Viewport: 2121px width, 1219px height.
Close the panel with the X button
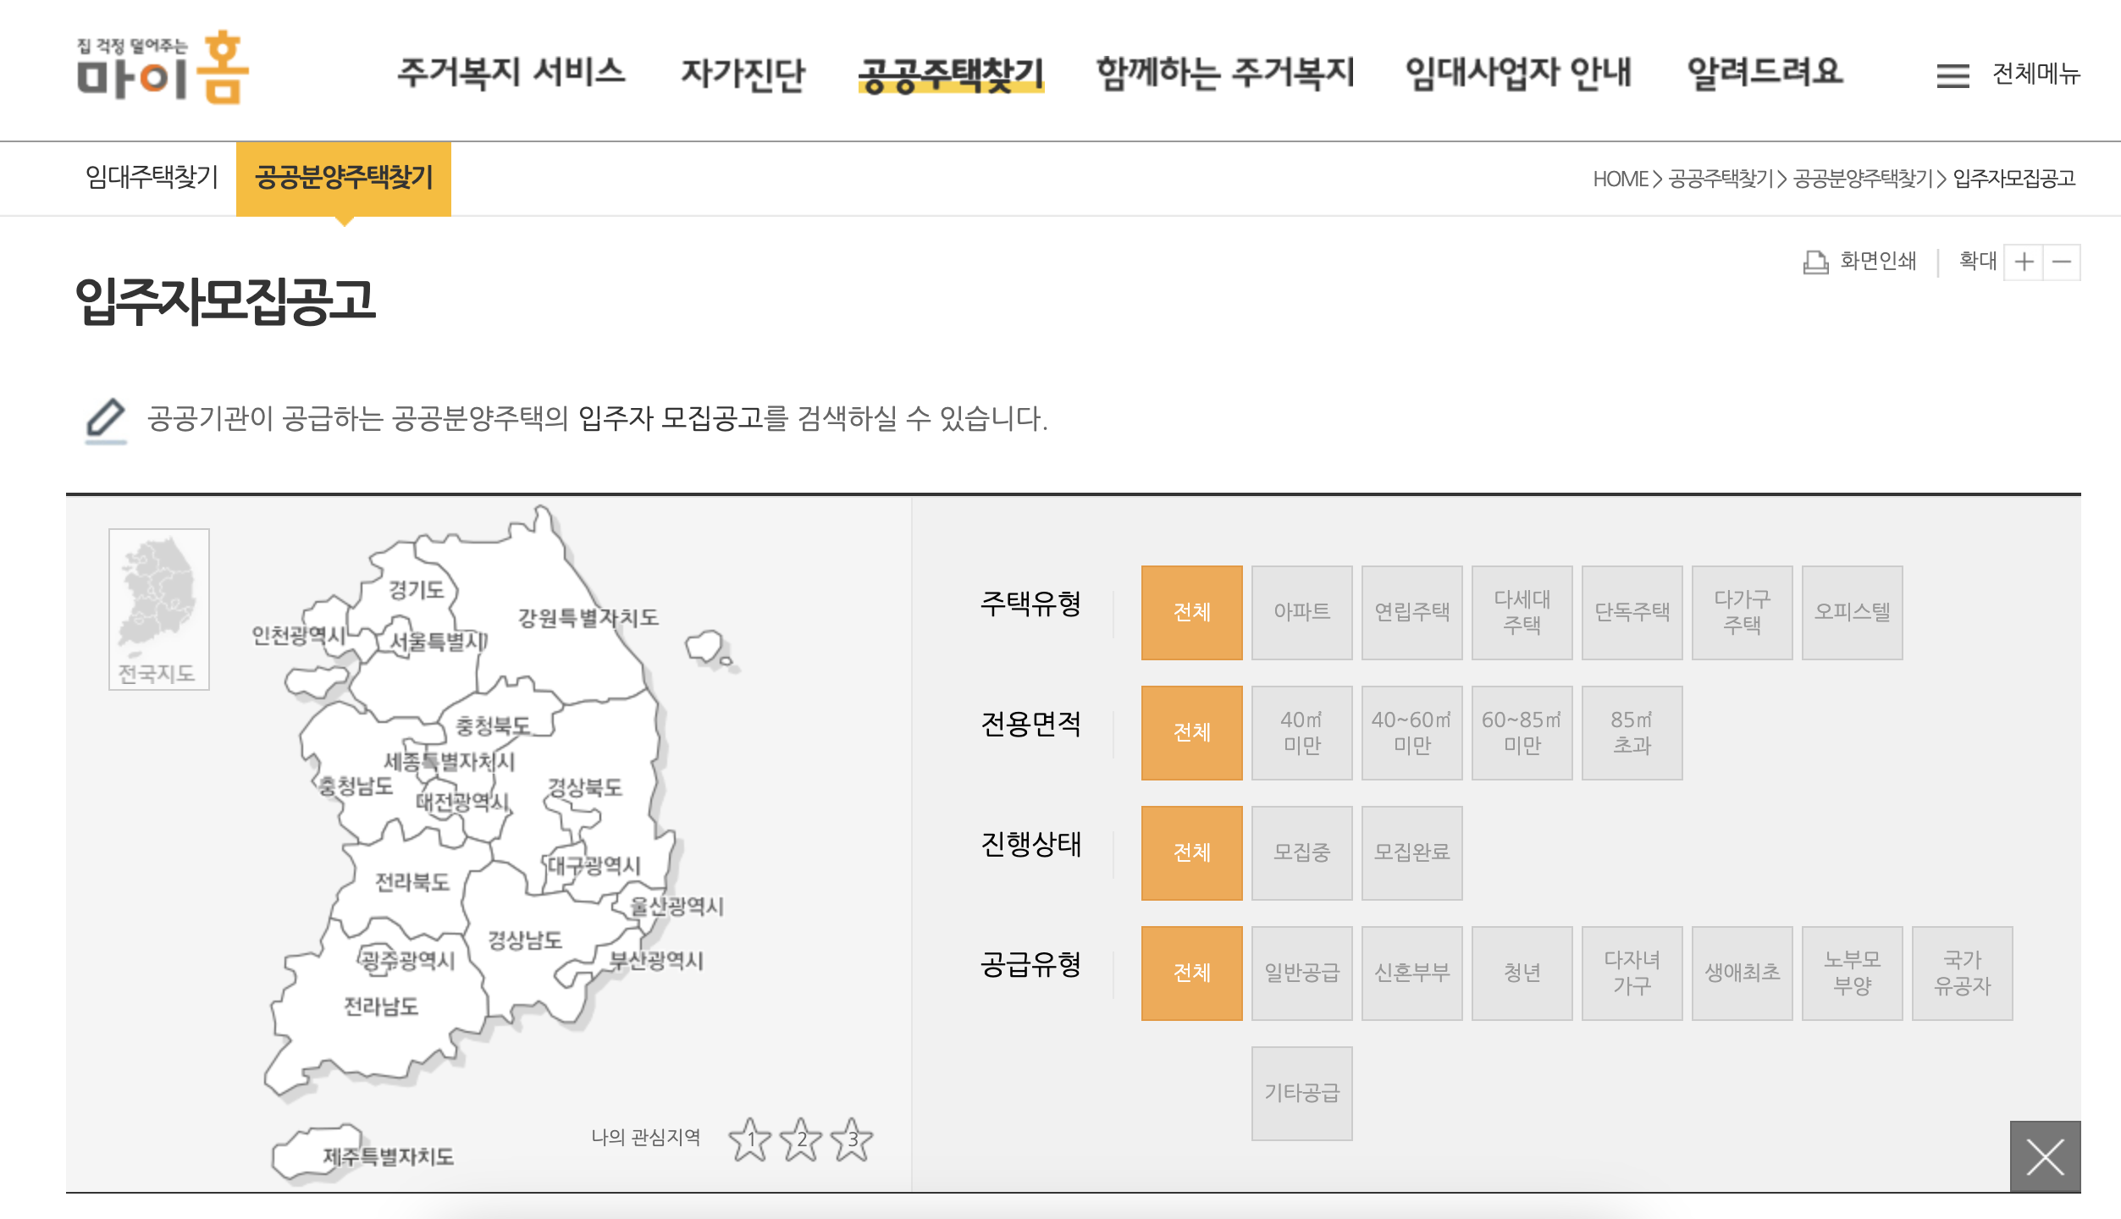pos(2045,1156)
